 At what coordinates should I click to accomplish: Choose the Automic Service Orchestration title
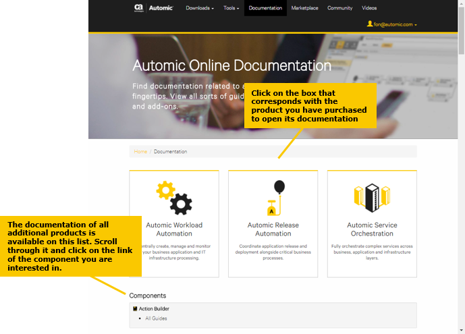(372, 229)
